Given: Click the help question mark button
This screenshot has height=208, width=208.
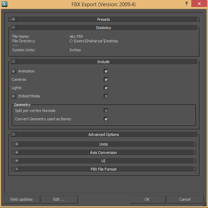Looking at the screenshot, I should pyautogui.click(x=186, y=3).
